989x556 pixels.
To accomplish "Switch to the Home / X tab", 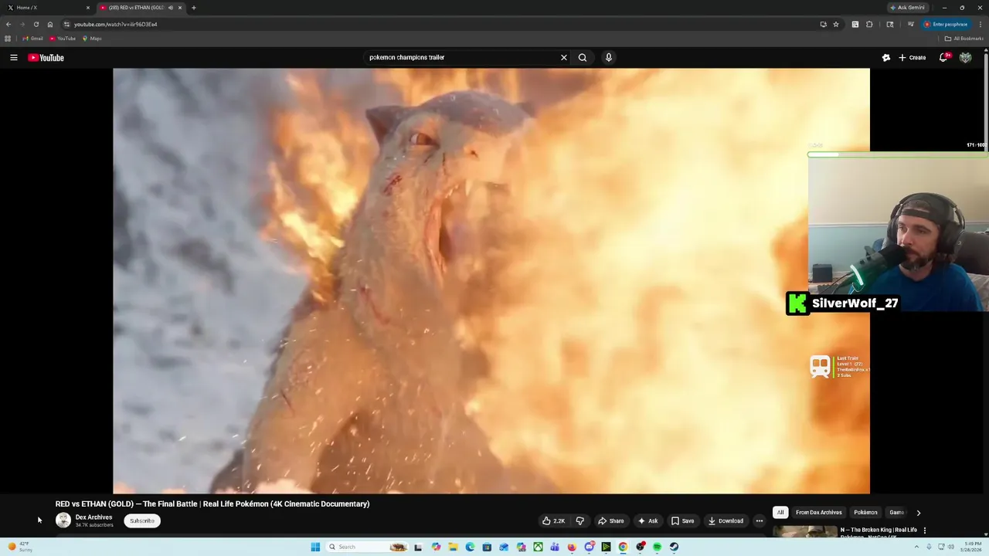I will (x=46, y=8).
